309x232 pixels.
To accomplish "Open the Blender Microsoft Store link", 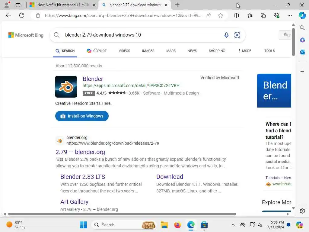I will click(93, 79).
